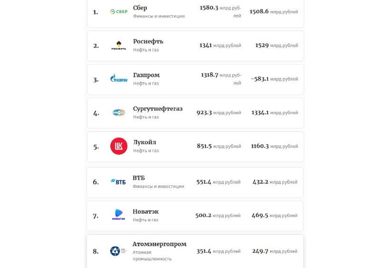Click the Atomenergoprom logo icon

117,251
